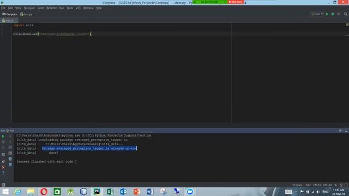Click the trash can clear-all icon in Run panel
The width and height of the screenshot is (349, 196).
tap(10, 164)
